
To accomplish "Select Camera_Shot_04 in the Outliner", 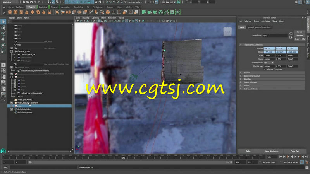I will 28,55.
